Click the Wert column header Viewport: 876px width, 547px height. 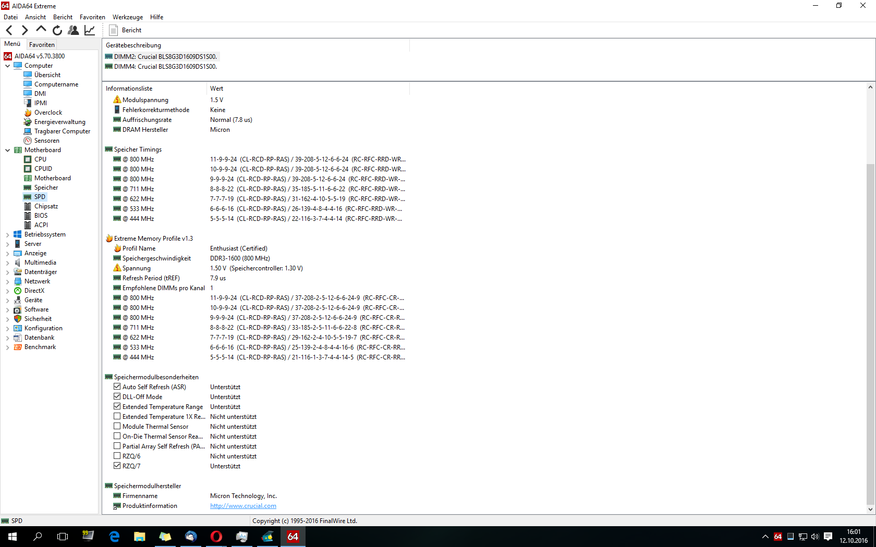pos(308,89)
